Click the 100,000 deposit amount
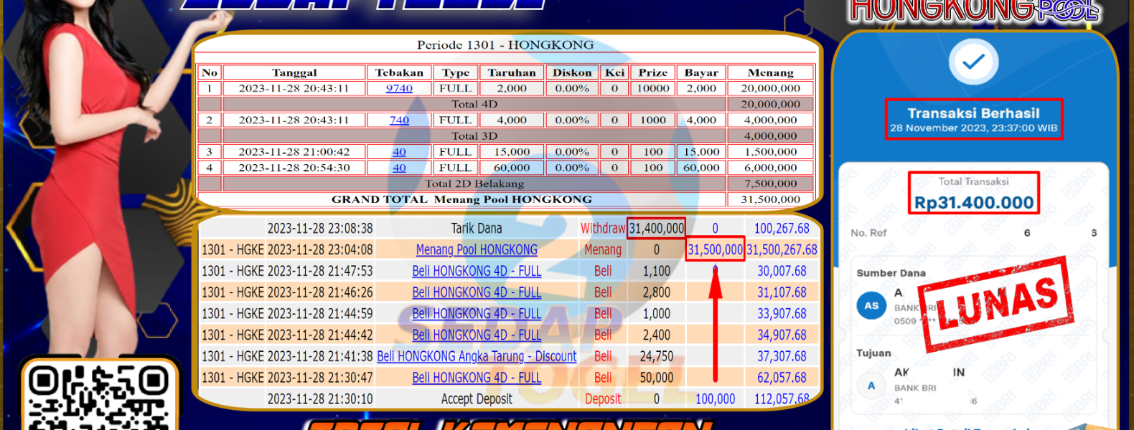Viewport: 1134px width, 430px height. point(715,398)
